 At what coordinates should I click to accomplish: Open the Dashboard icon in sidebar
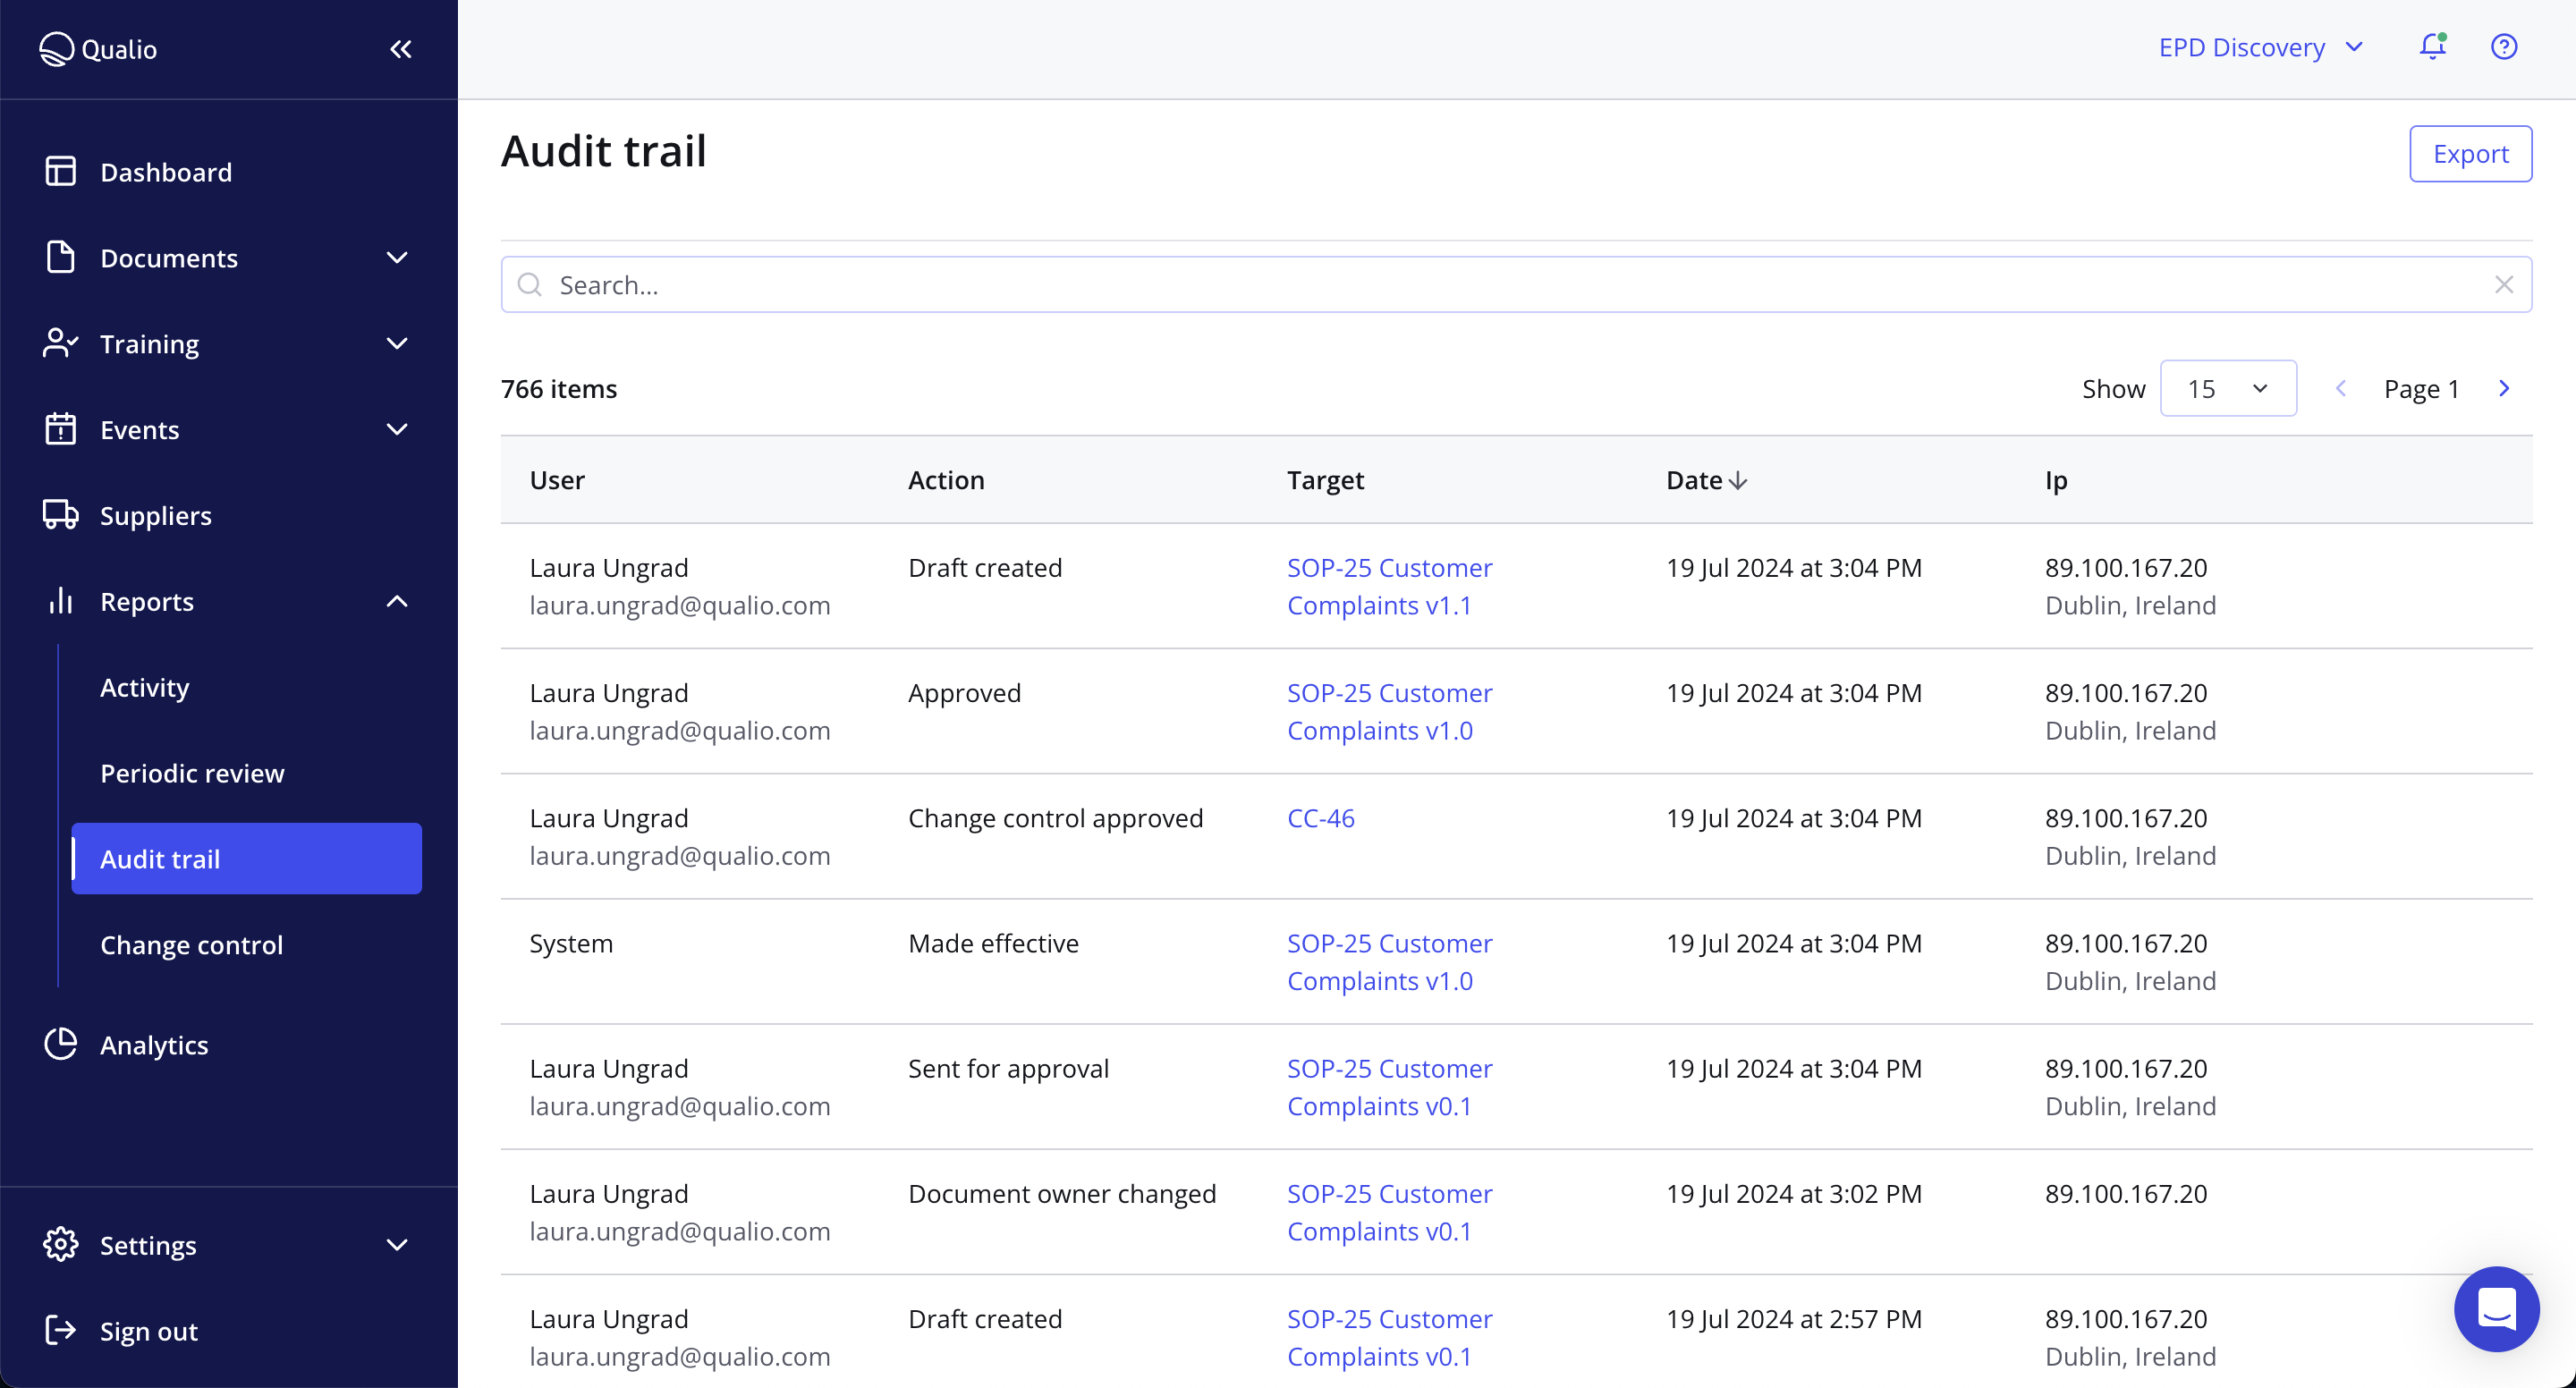pyautogui.click(x=59, y=170)
